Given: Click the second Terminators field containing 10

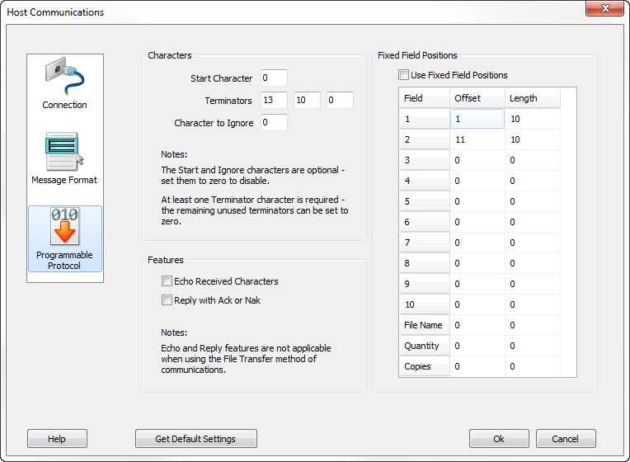Looking at the screenshot, I should (307, 100).
